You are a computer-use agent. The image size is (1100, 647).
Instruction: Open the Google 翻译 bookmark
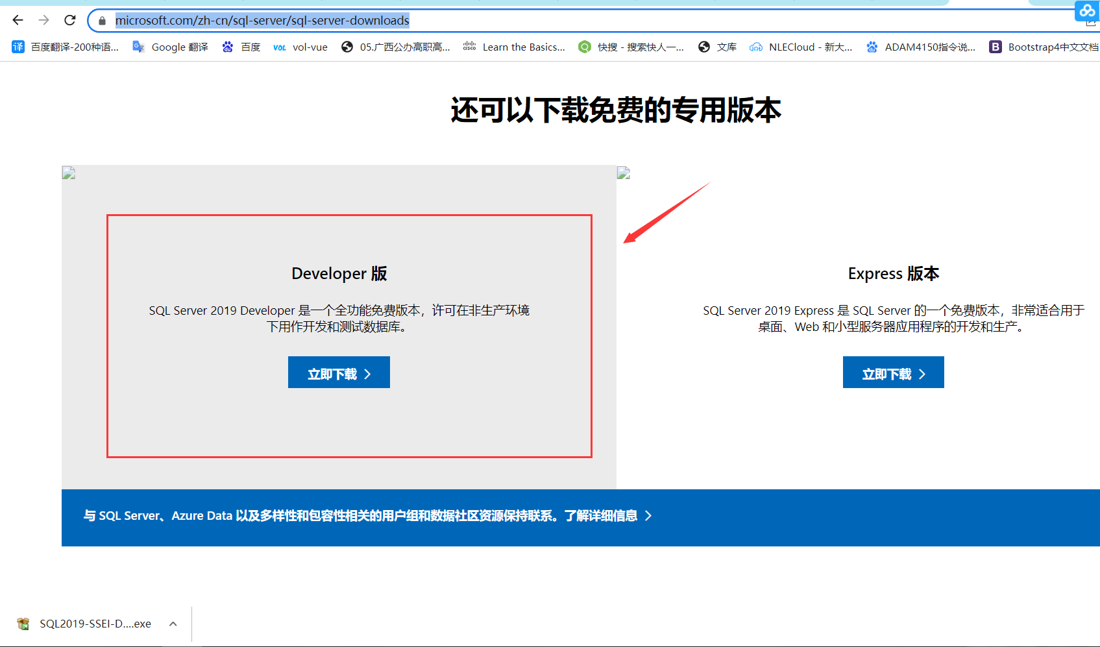(171, 47)
